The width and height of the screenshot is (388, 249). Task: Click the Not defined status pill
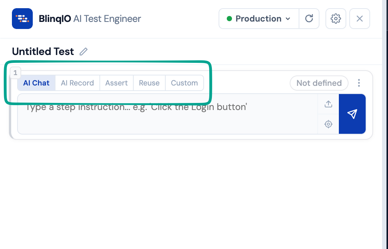pos(319,83)
